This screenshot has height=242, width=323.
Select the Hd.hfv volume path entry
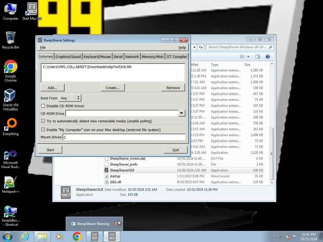[x=87, y=67]
